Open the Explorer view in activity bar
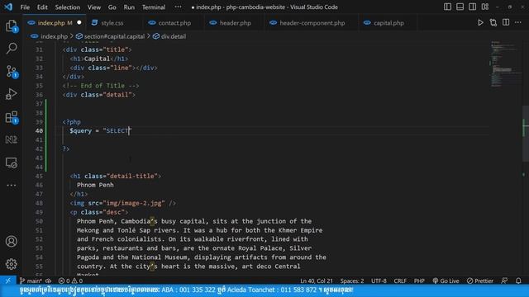 (x=11, y=26)
